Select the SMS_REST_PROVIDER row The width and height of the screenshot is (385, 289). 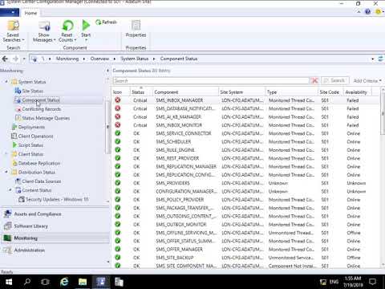point(245,158)
